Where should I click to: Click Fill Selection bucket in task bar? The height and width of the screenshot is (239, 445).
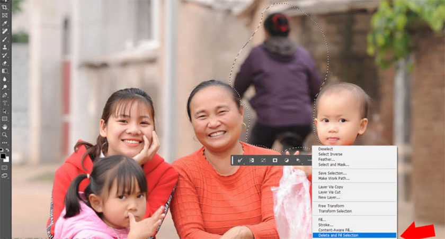point(298,160)
